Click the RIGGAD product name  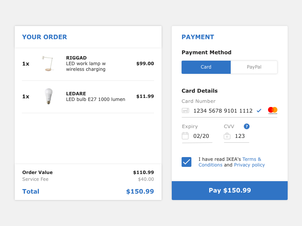pos(76,58)
